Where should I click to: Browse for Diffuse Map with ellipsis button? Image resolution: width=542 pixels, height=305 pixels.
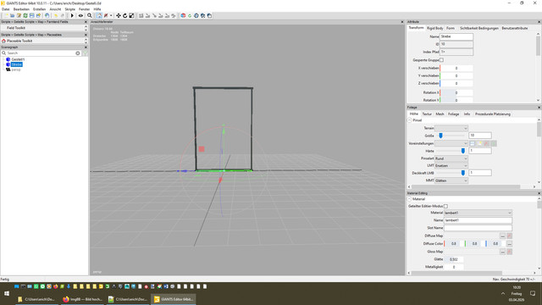click(x=502, y=236)
